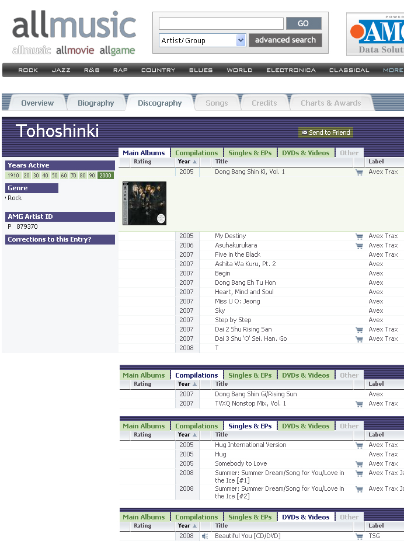Screen dimensions: 404x548
Task: Click the allgame site link
Action: 117,51
